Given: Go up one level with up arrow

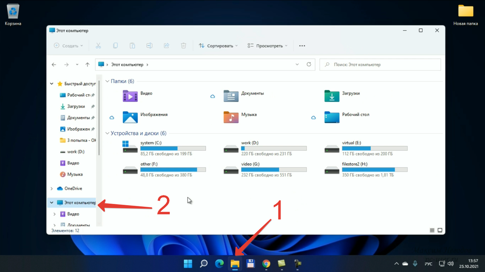Looking at the screenshot, I should 87,64.
